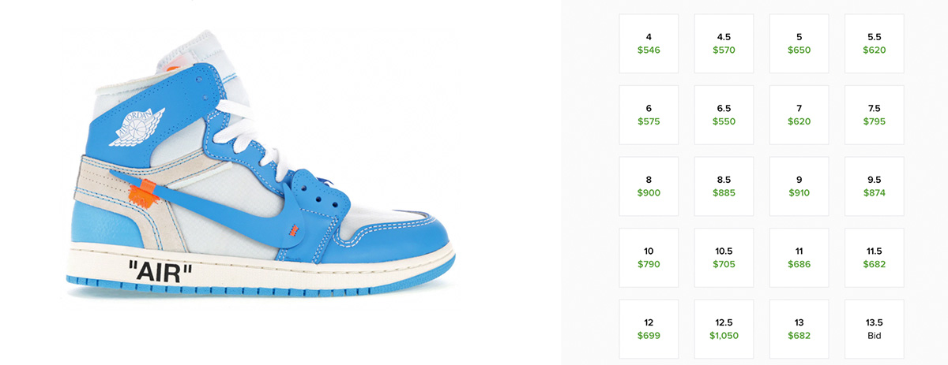This screenshot has width=948, height=365.
Task: Select size 12.5 for $1,050
Action: point(724,329)
